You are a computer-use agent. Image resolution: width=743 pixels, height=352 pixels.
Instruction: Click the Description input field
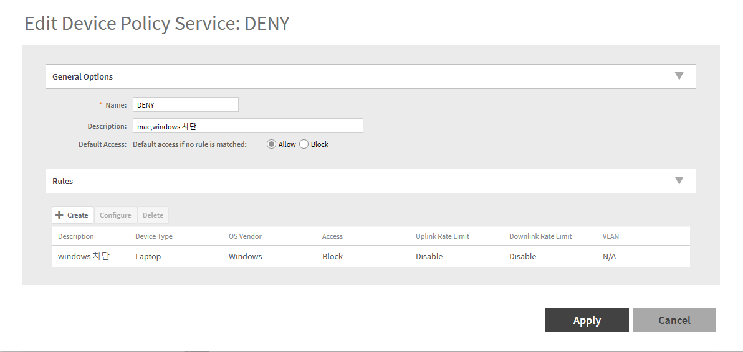pyautogui.click(x=248, y=126)
